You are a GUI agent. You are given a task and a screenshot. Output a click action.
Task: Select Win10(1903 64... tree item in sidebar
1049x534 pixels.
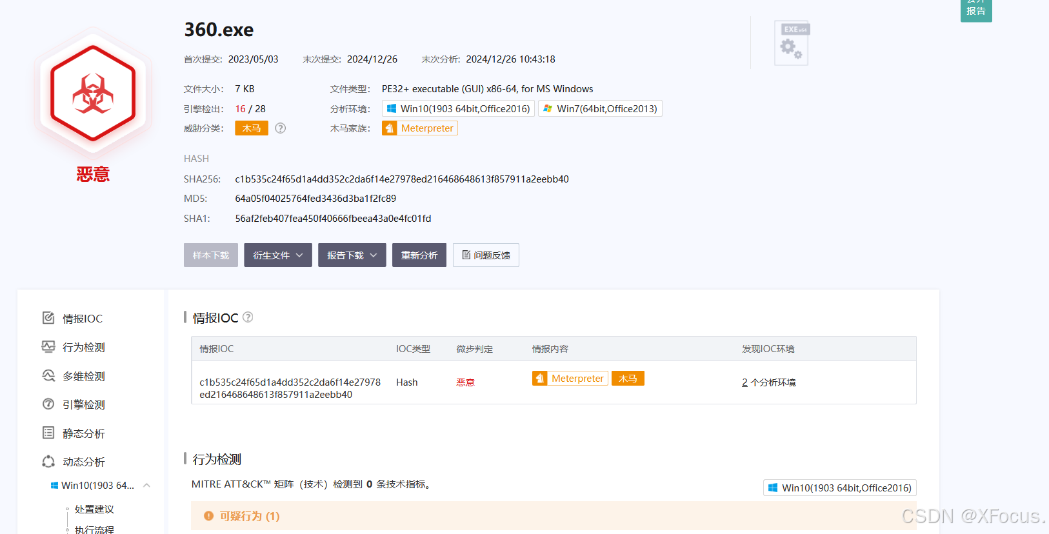tap(97, 486)
